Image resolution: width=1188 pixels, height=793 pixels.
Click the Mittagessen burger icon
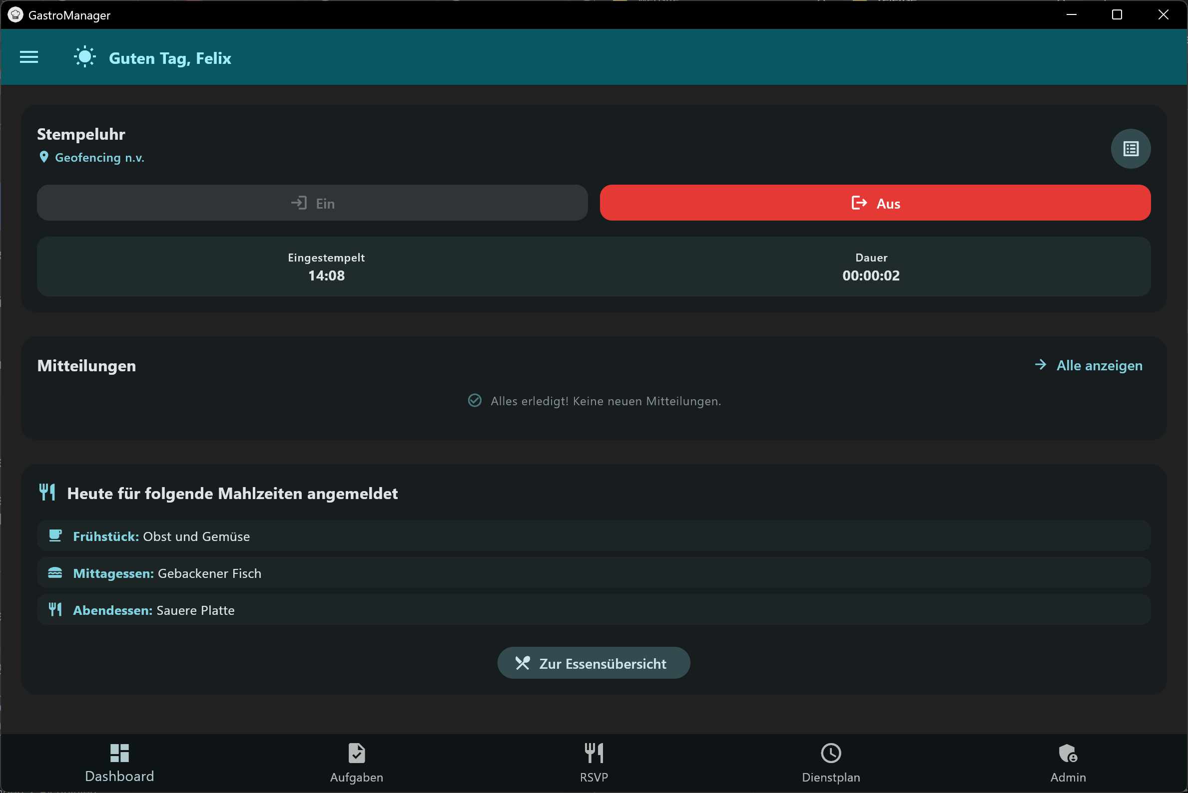[x=55, y=572]
